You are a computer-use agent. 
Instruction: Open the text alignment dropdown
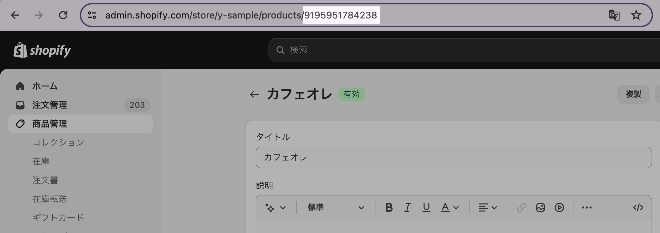(x=488, y=207)
